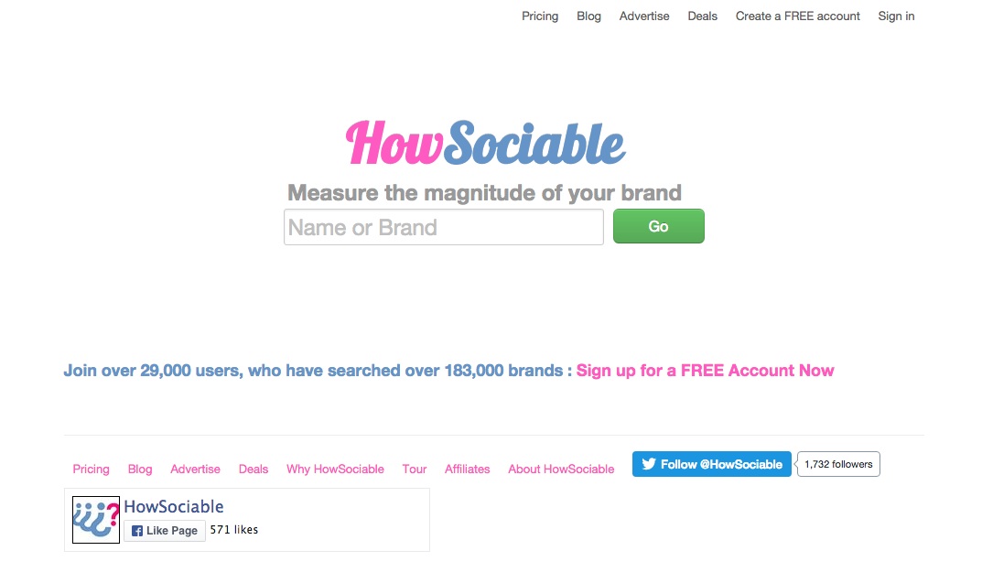Click the Facebook 'f' icon on Like Page
The image size is (982, 583).
tap(135, 530)
